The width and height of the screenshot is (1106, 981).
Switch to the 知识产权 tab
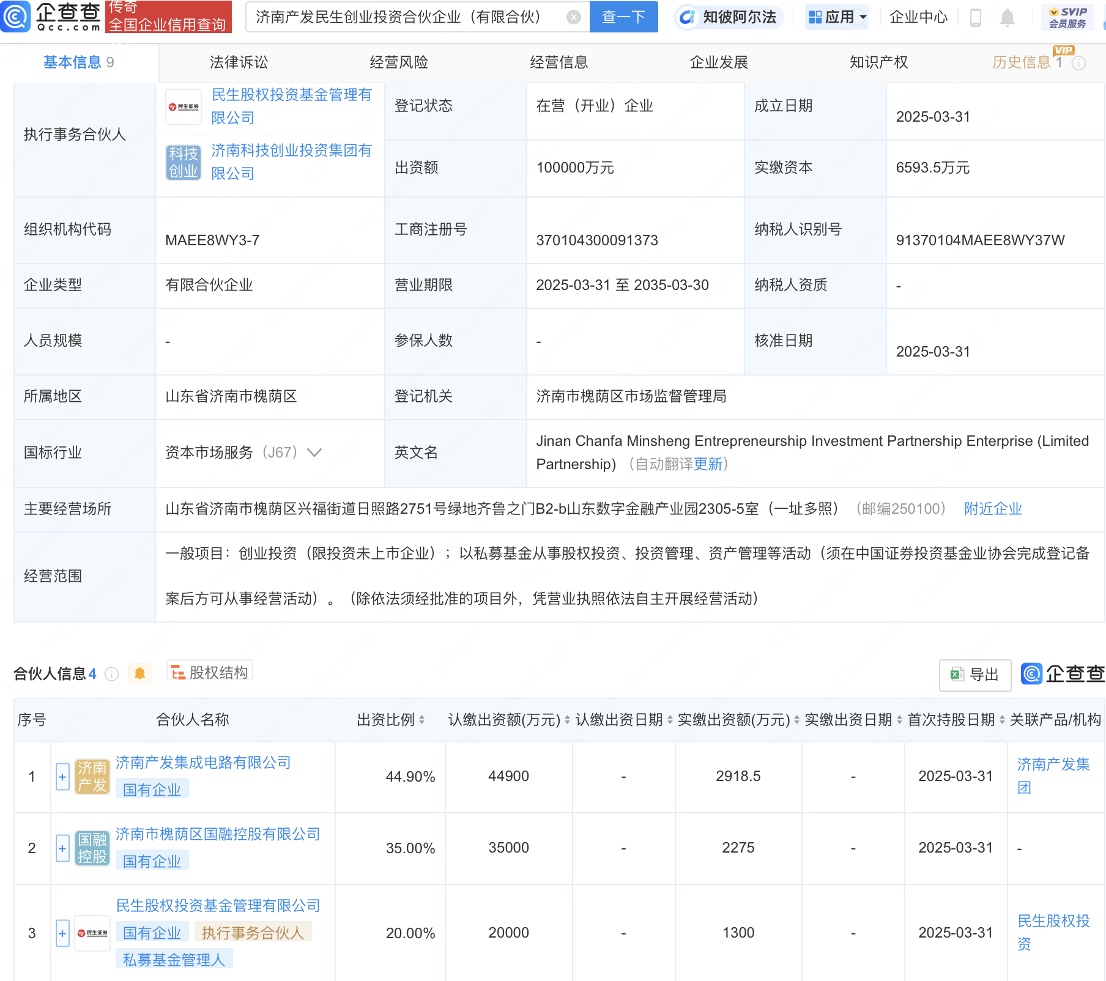[878, 62]
